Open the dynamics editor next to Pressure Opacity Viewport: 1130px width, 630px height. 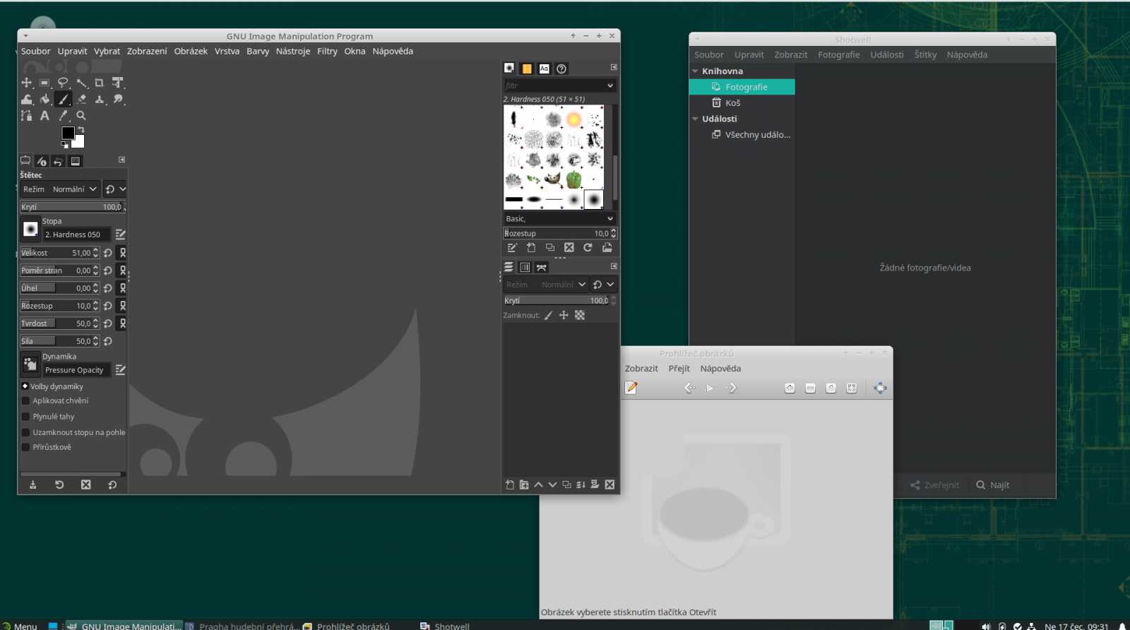pyautogui.click(x=120, y=370)
